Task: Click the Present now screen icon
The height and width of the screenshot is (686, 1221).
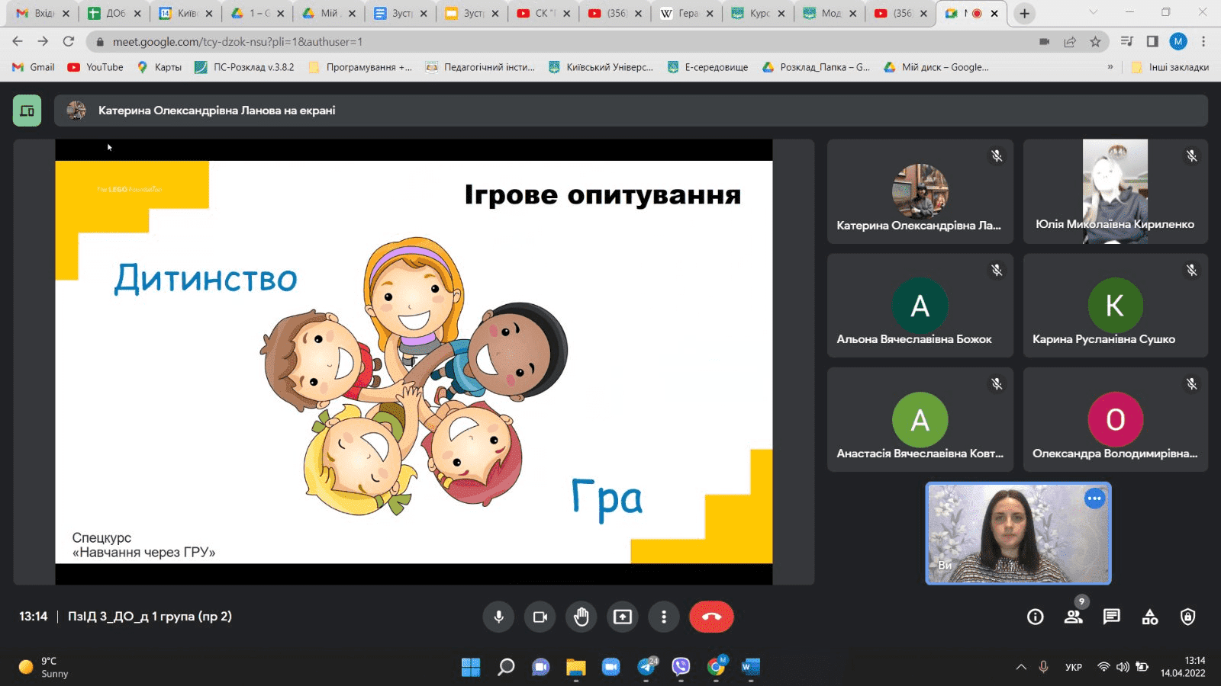Action: tap(622, 617)
